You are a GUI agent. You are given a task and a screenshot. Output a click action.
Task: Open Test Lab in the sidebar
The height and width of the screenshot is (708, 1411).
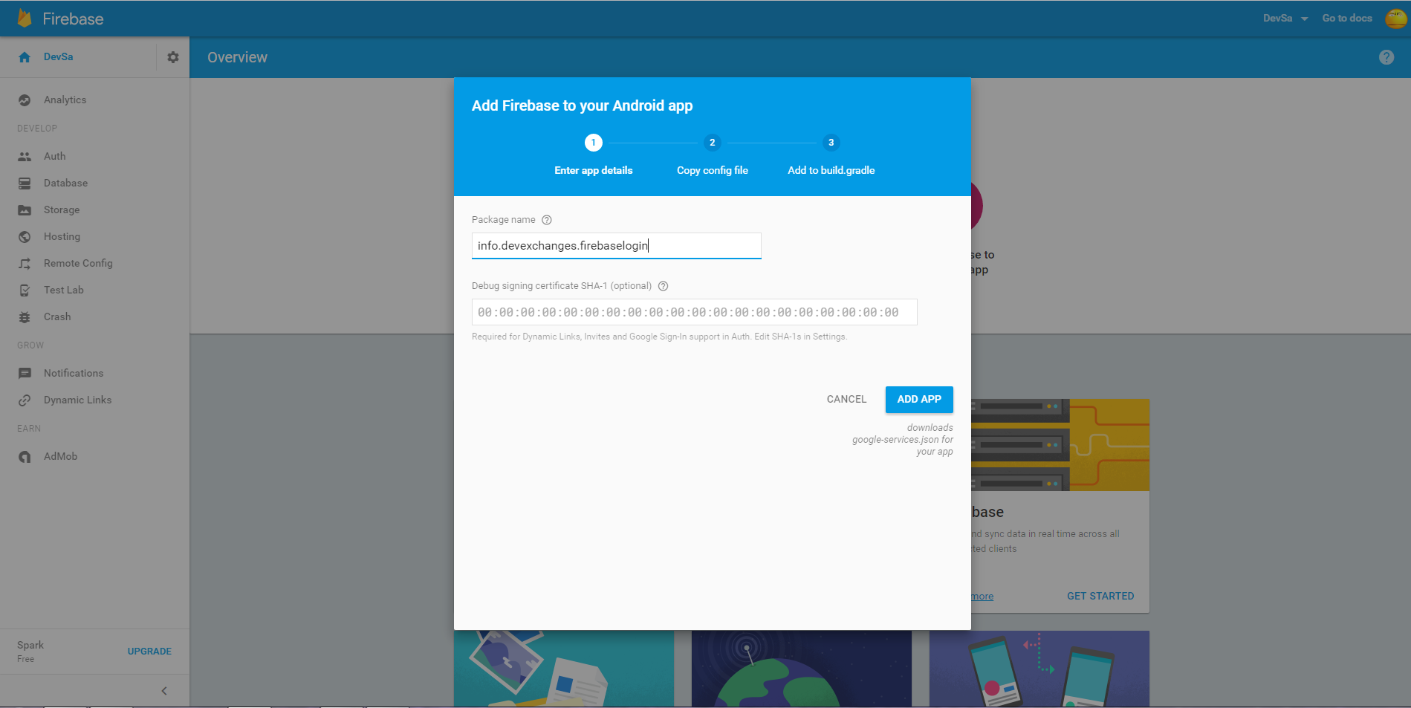63,290
